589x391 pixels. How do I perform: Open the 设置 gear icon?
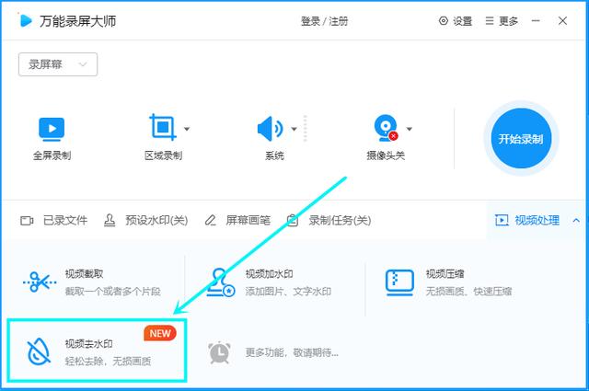point(444,20)
